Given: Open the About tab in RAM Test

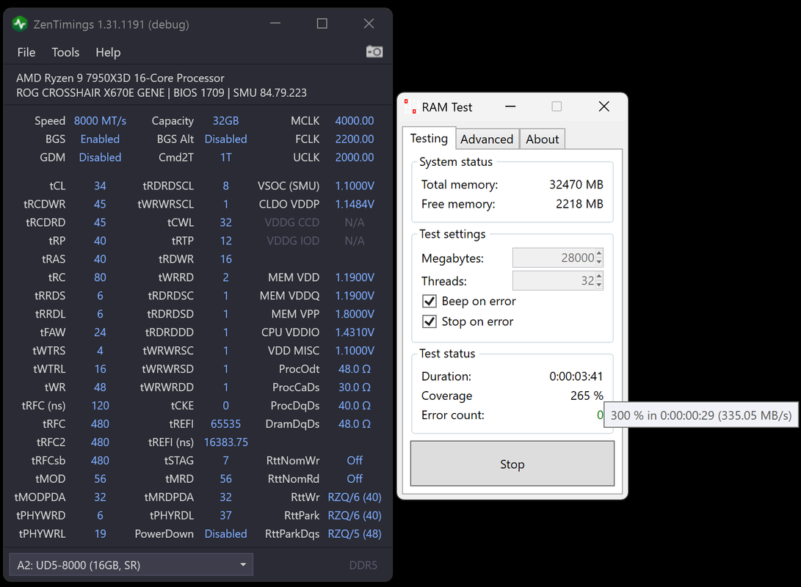Looking at the screenshot, I should click(542, 139).
